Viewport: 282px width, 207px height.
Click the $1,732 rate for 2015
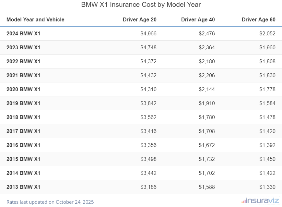coord(207,159)
